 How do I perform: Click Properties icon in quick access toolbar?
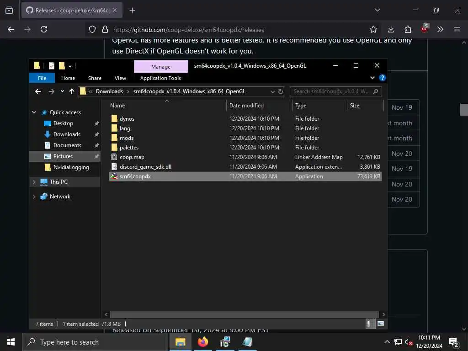click(x=52, y=66)
